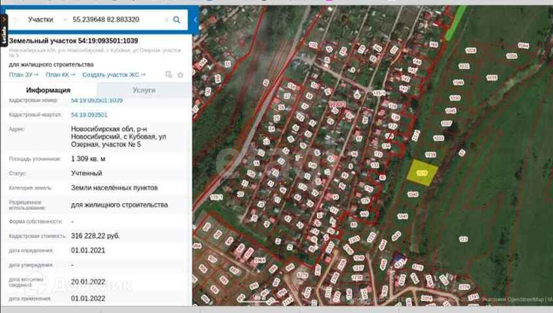
Task: Open the План ЗУ link
Action: click(23, 75)
